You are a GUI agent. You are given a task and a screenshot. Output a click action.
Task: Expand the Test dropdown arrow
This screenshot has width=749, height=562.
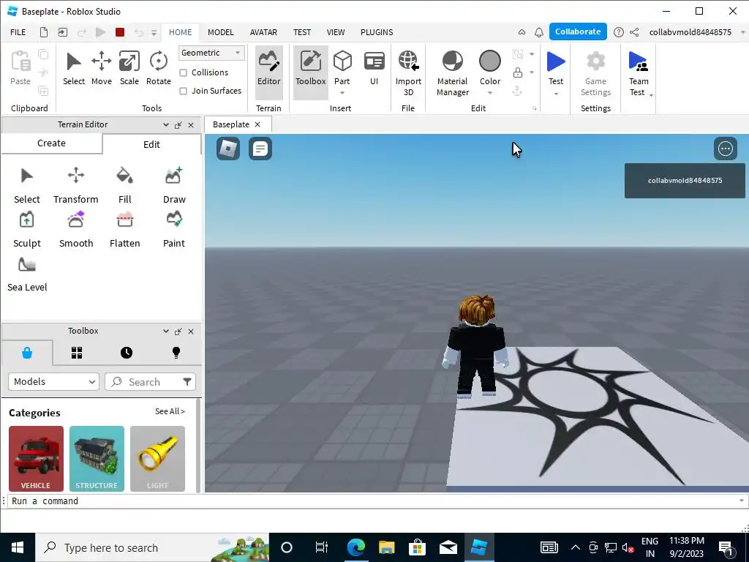point(556,94)
